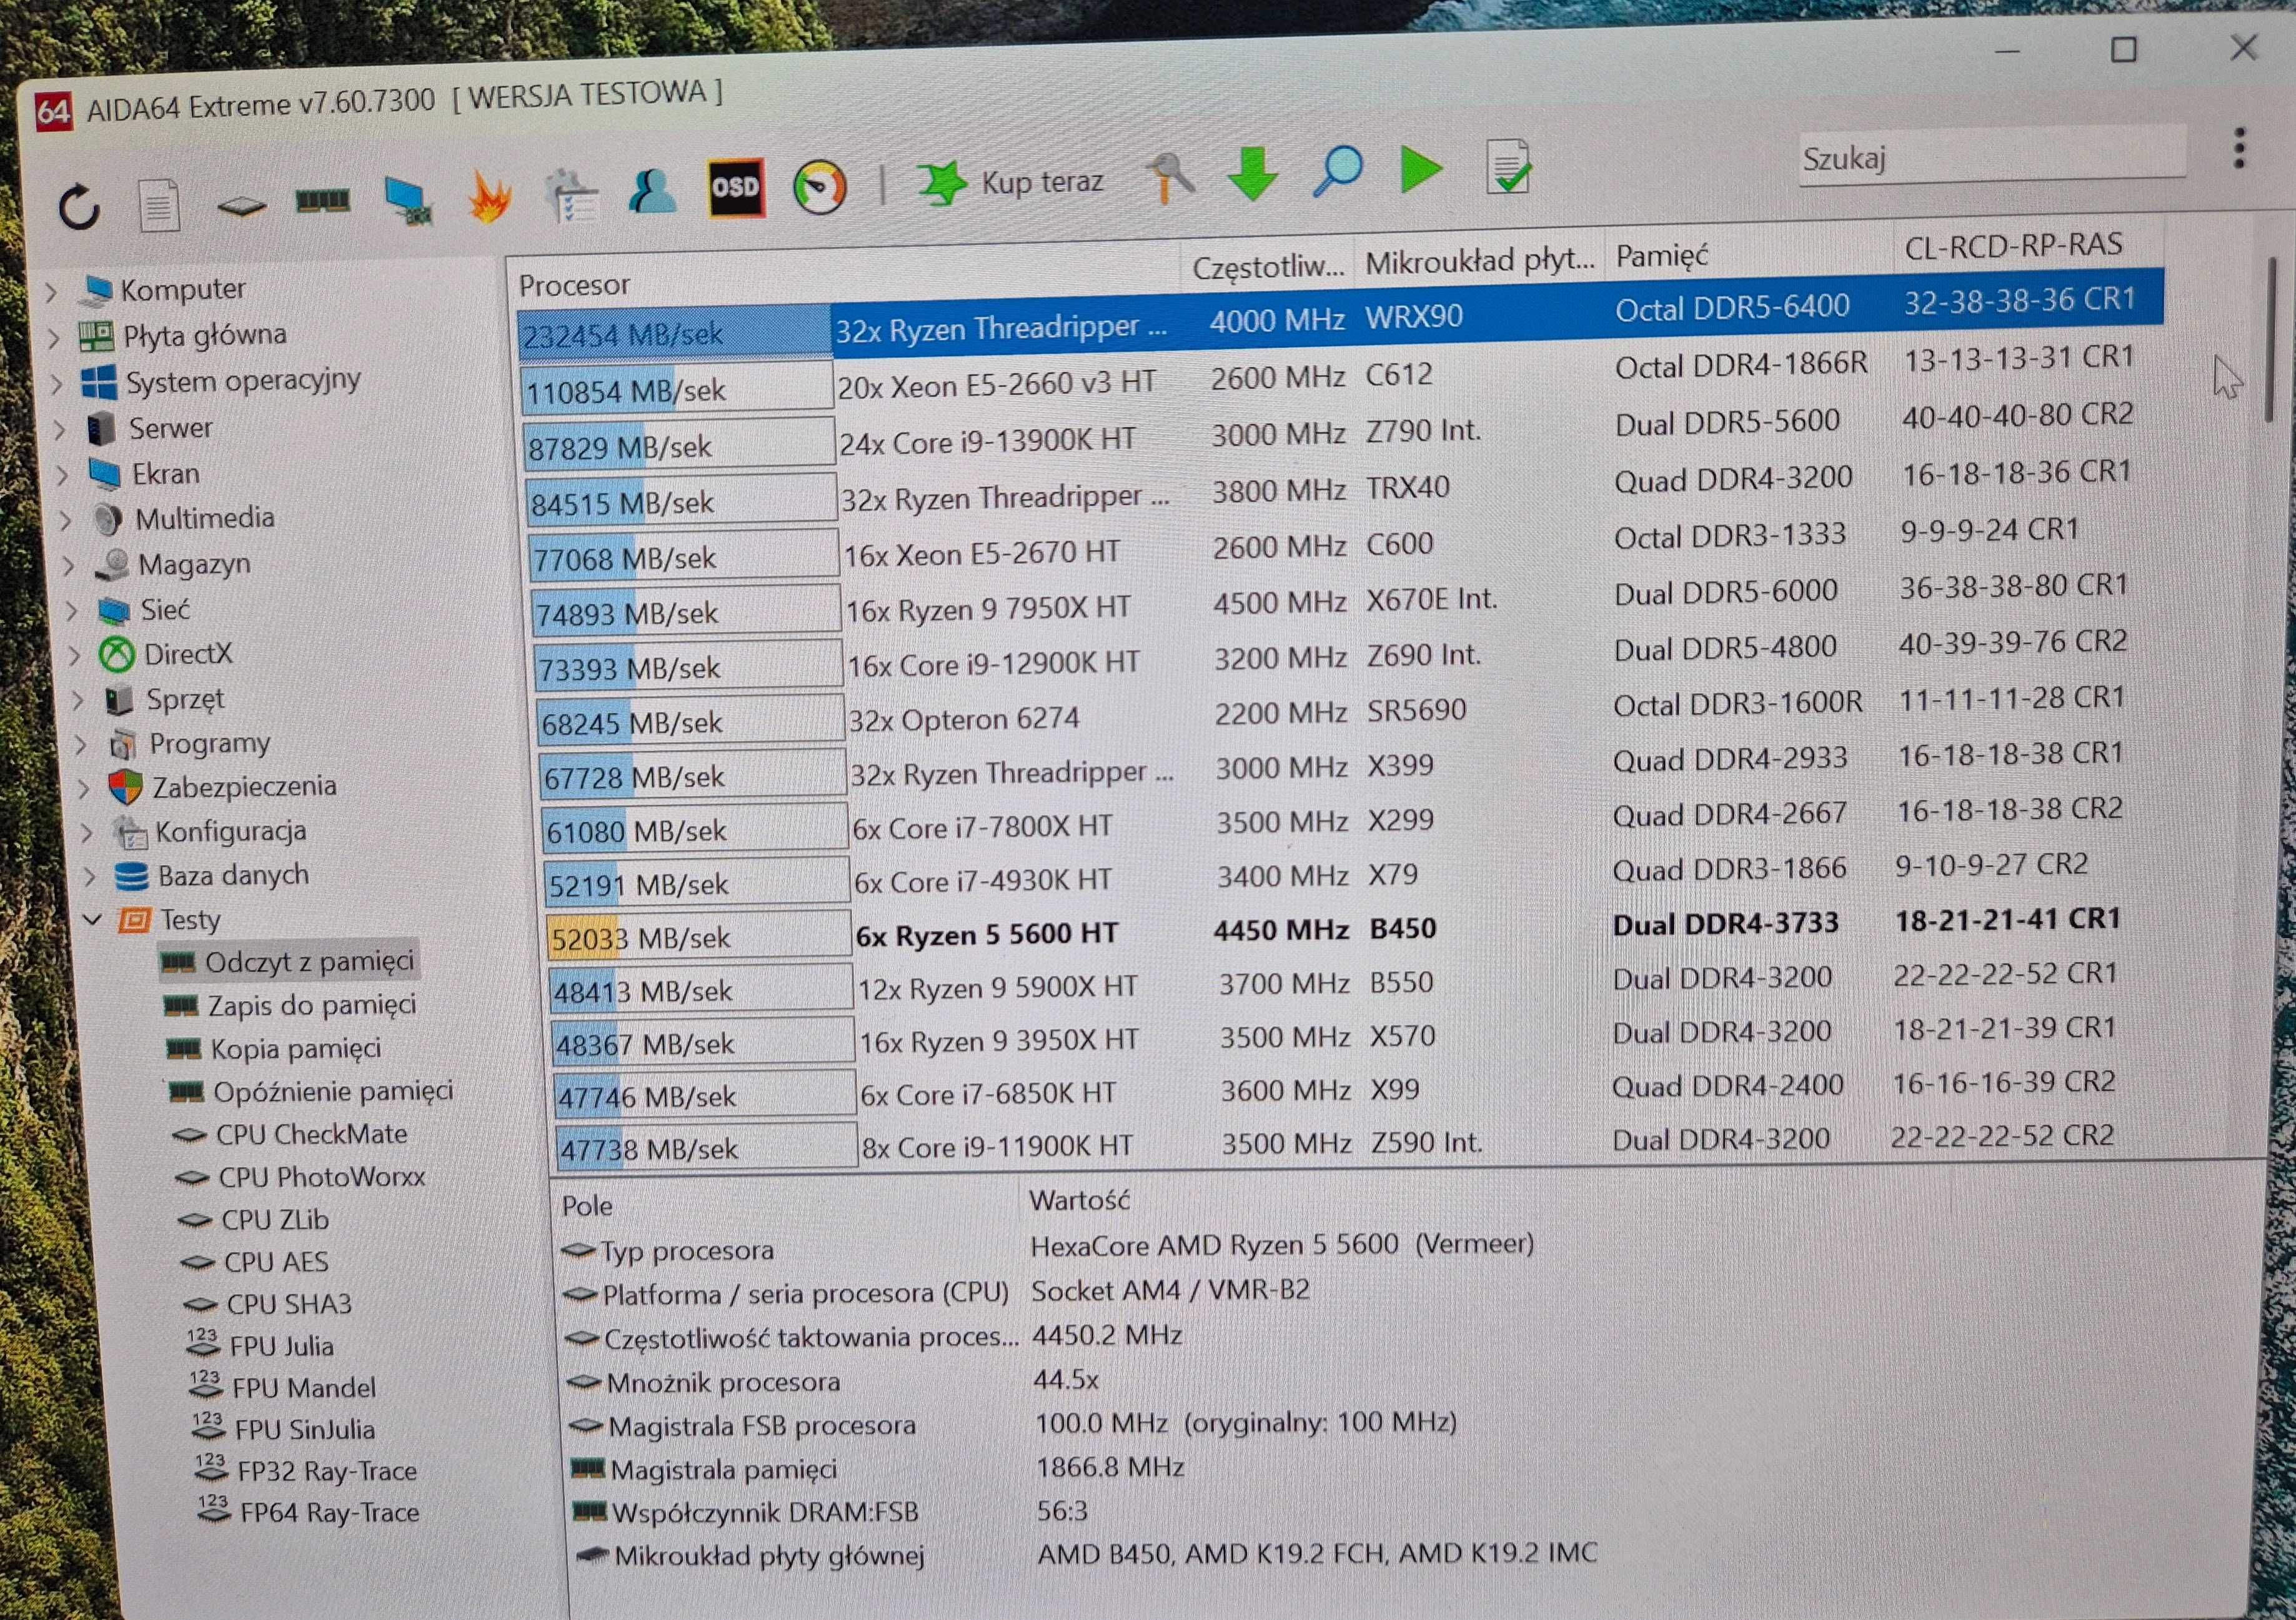Open the Report page icon

(159, 206)
